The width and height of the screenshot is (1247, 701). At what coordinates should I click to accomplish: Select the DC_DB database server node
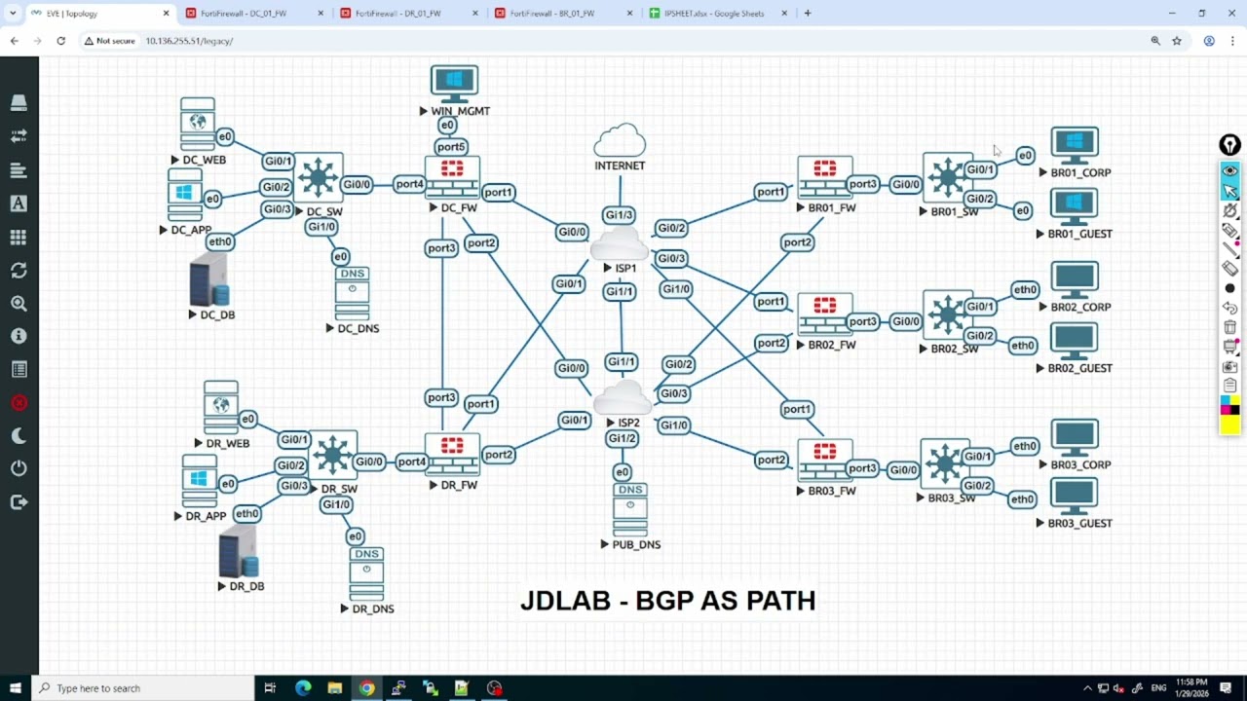click(x=209, y=279)
